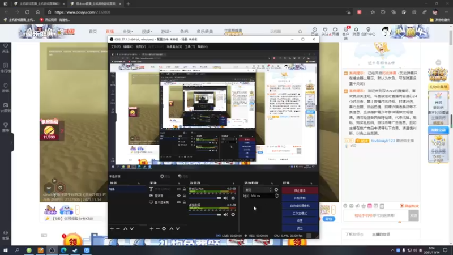Image resolution: width=453 pixels, height=255 pixels.
Task: Open 场景集合(S) menu in OBS
Action: click(174, 47)
